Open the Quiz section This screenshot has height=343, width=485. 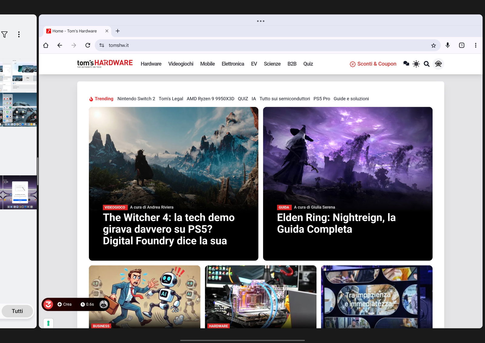click(x=308, y=64)
